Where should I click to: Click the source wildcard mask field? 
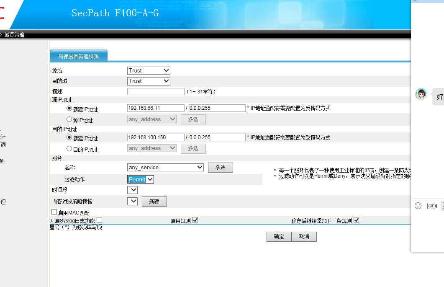(x=217, y=108)
